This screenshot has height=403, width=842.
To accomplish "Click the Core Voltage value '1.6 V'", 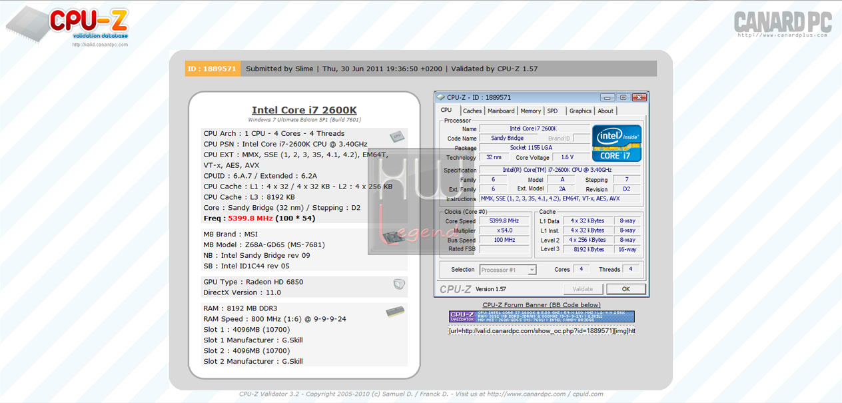I will 571,157.
